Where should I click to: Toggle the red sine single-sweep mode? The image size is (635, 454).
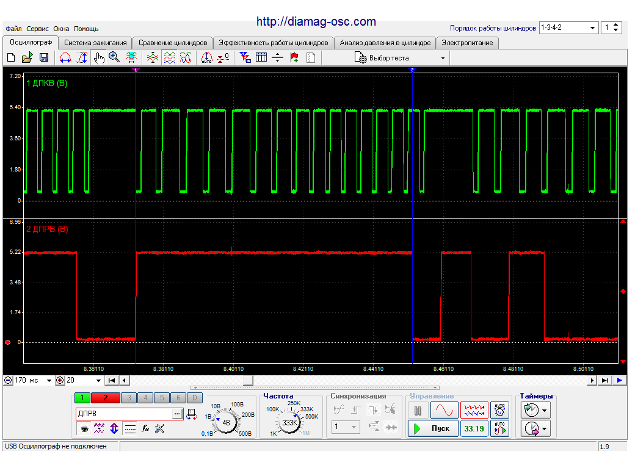coord(445,410)
